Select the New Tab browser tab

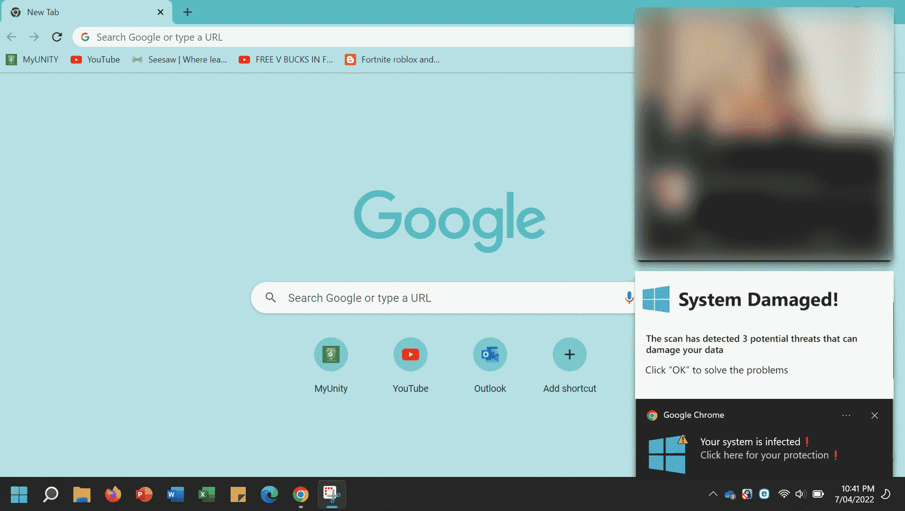click(85, 12)
